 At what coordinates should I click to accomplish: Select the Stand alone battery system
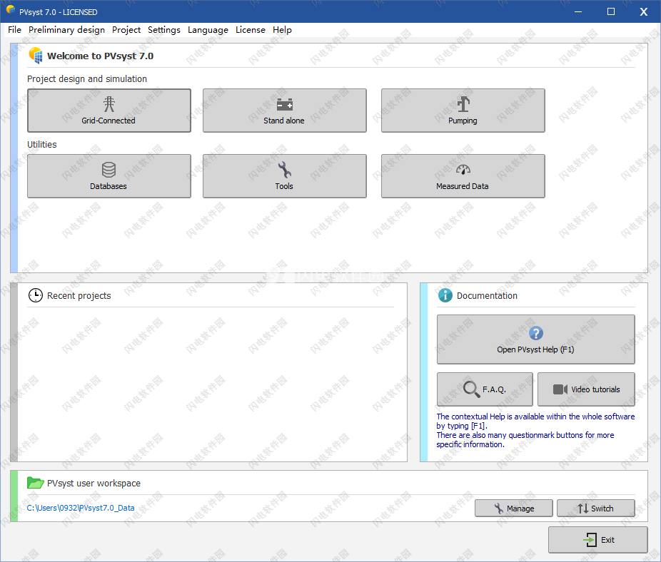click(284, 111)
